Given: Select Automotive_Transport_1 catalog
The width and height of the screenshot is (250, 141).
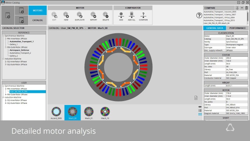Looking at the screenshot, I should (22, 42).
